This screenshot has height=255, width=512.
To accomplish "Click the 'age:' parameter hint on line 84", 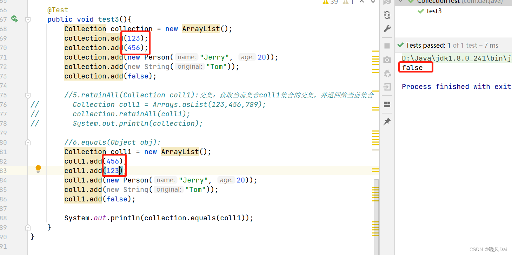I will click(x=226, y=180).
